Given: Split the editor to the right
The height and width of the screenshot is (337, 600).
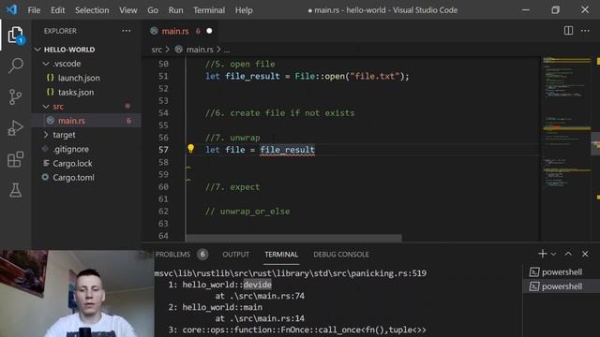Looking at the screenshot, I should (x=568, y=31).
